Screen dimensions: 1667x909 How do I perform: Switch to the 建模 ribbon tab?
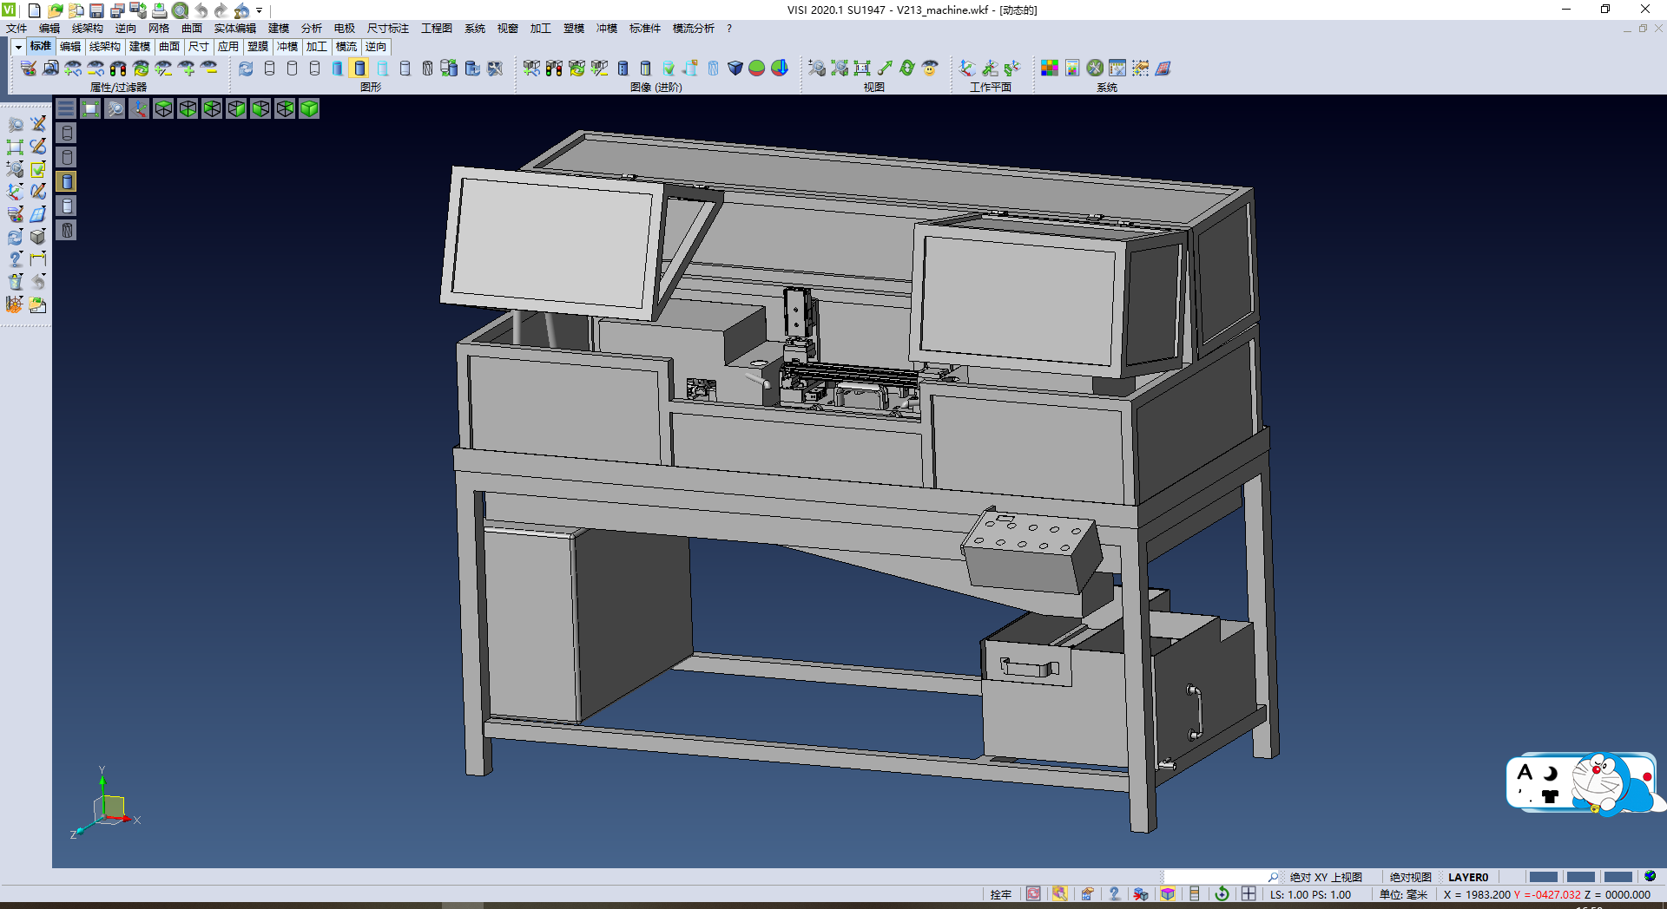point(140,47)
